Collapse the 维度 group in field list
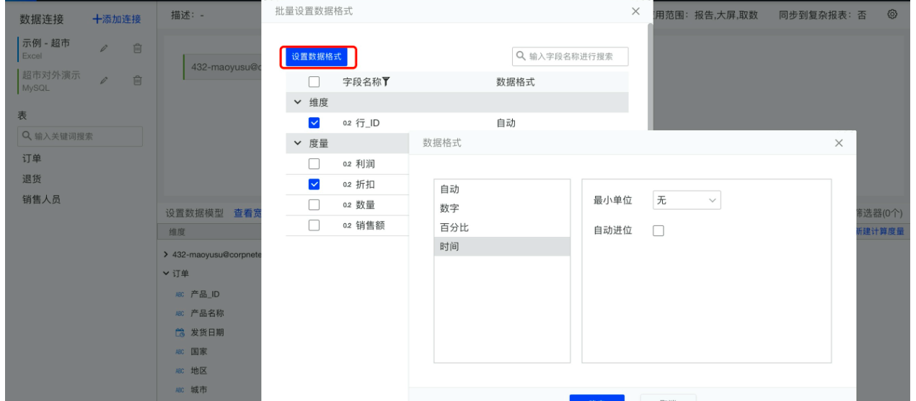Screen dimensions: 916x401 [x=298, y=102]
